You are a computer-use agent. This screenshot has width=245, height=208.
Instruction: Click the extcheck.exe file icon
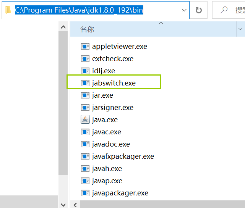[x=85, y=59]
